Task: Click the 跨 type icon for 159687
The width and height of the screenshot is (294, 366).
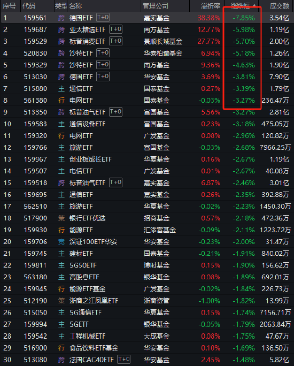Action: pos(61,29)
